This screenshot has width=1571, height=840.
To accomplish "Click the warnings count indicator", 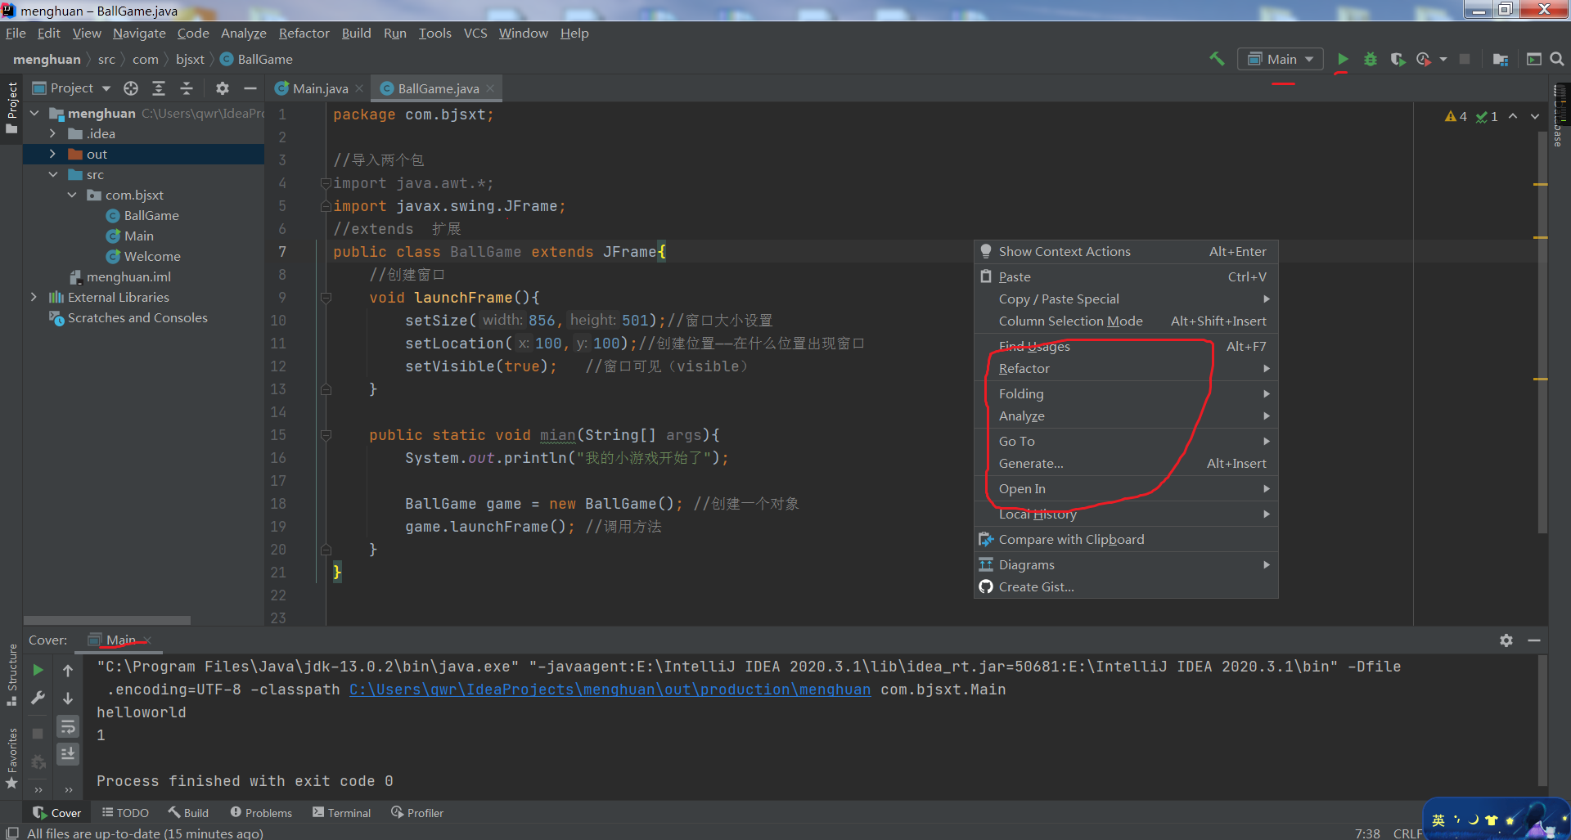I will [x=1456, y=116].
